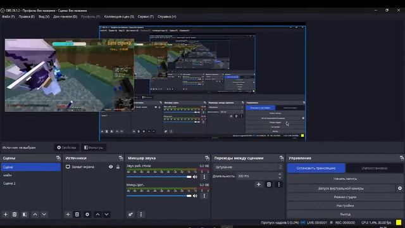
Task: Adjust Звук раб. стола volume slider
Action: tap(159, 177)
